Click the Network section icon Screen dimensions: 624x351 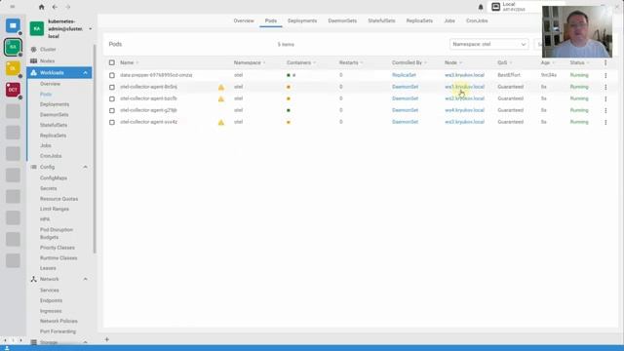point(33,280)
